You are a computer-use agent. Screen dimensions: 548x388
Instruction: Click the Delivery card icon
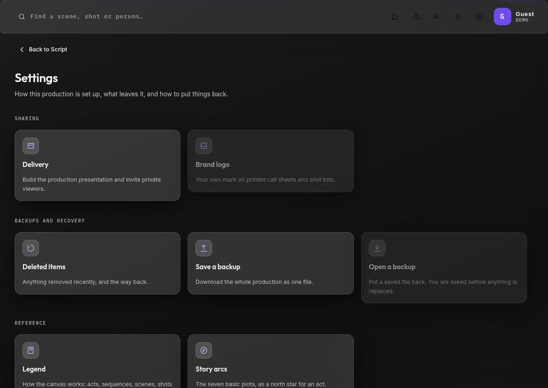(31, 146)
